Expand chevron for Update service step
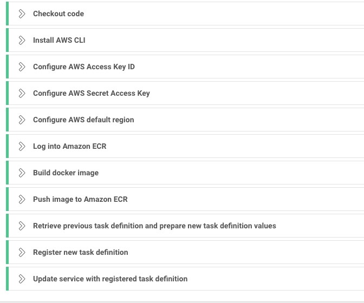This screenshot has width=364, height=303. [x=22, y=279]
